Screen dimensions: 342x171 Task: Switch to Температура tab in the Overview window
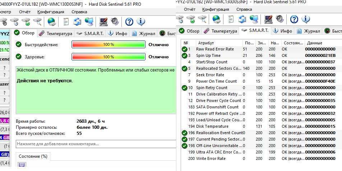pos(56,34)
